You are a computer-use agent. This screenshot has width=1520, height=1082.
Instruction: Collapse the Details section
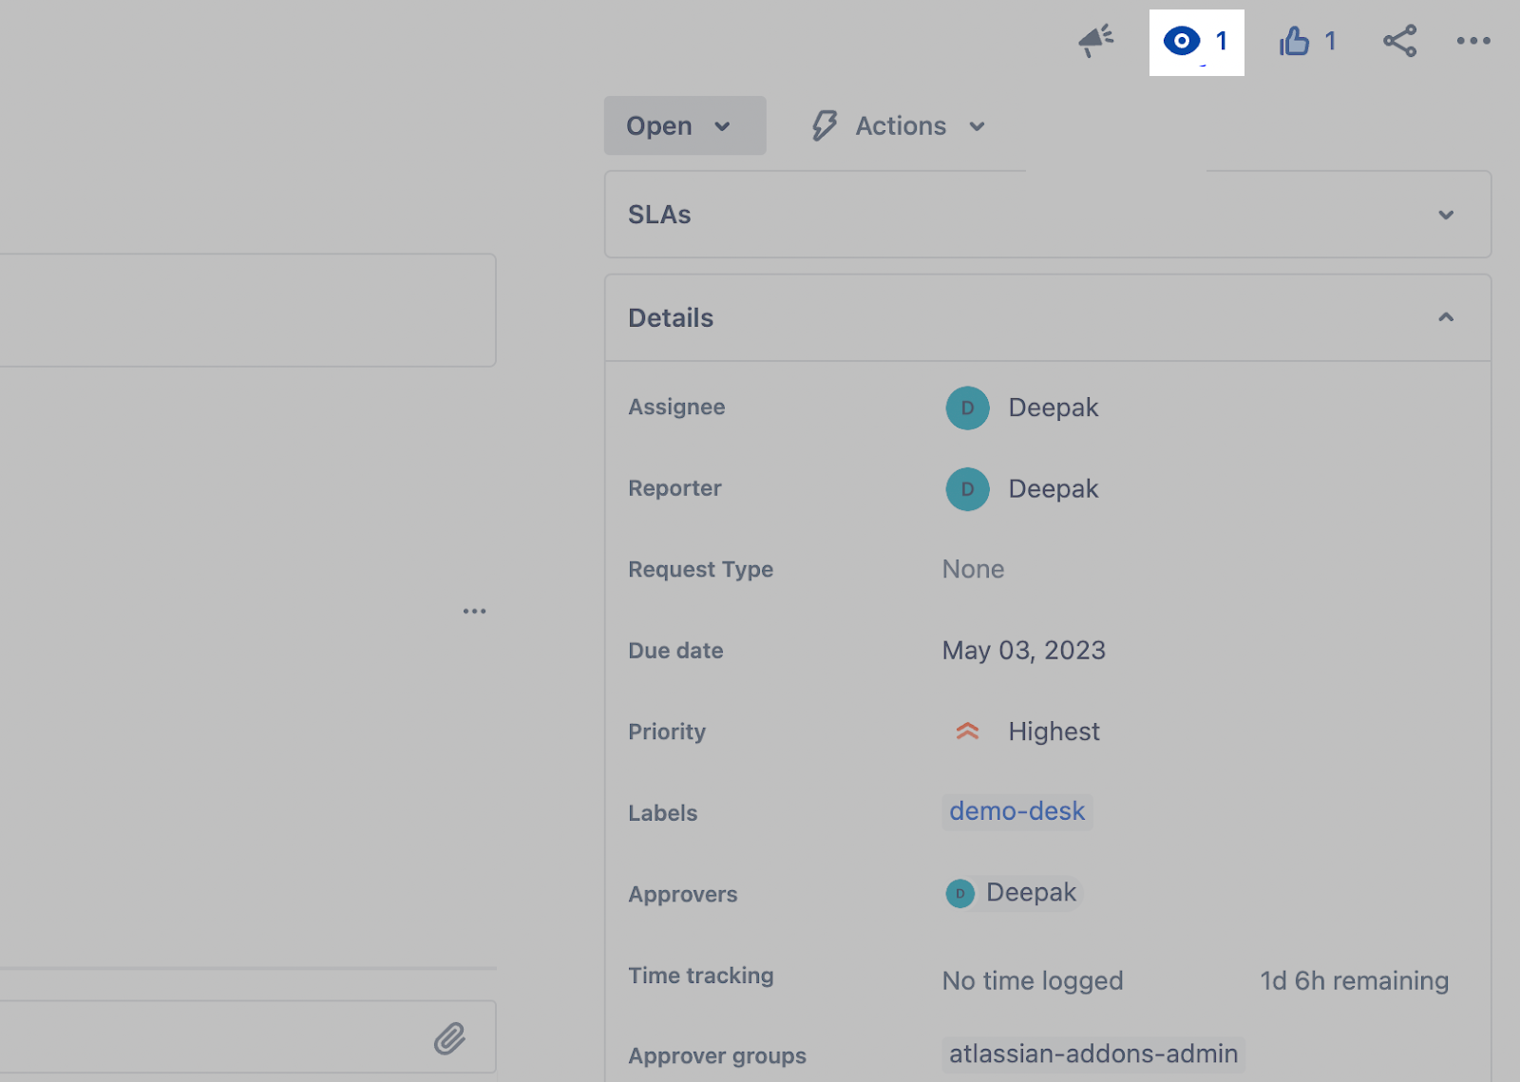coord(1445,317)
